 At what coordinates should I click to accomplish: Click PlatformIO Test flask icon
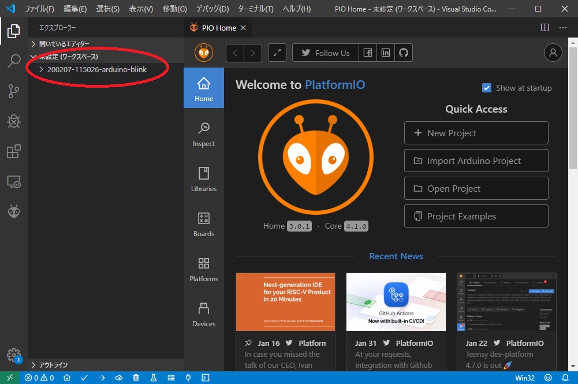pyautogui.click(x=154, y=378)
